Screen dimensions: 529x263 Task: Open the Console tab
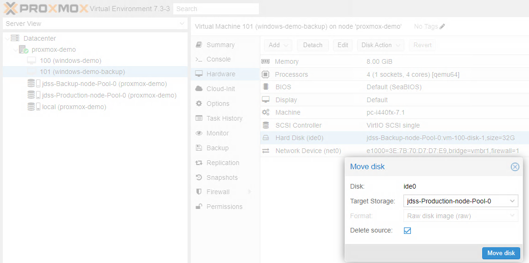pos(225,59)
